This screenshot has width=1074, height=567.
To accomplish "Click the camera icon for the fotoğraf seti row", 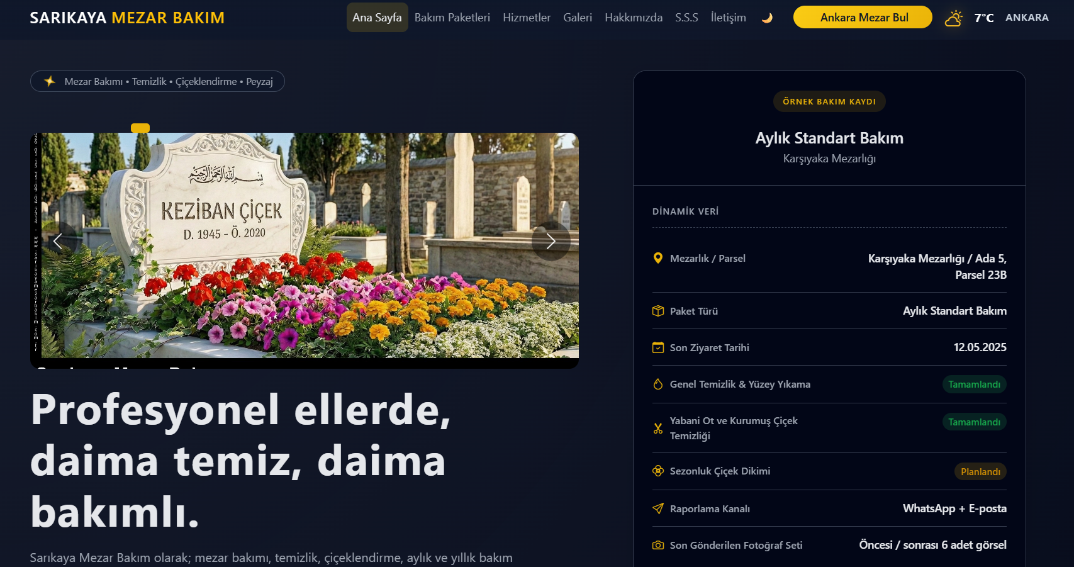I will pyautogui.click(x=657, y=545).
